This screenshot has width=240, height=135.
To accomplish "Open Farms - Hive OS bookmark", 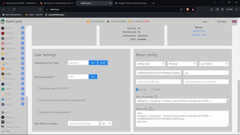I will (x=34, y=15).
